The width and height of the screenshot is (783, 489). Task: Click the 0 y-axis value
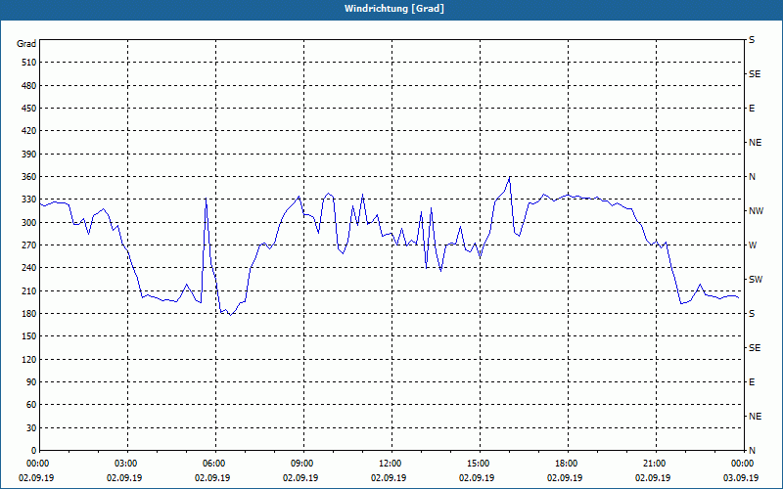tap(33, 450)
